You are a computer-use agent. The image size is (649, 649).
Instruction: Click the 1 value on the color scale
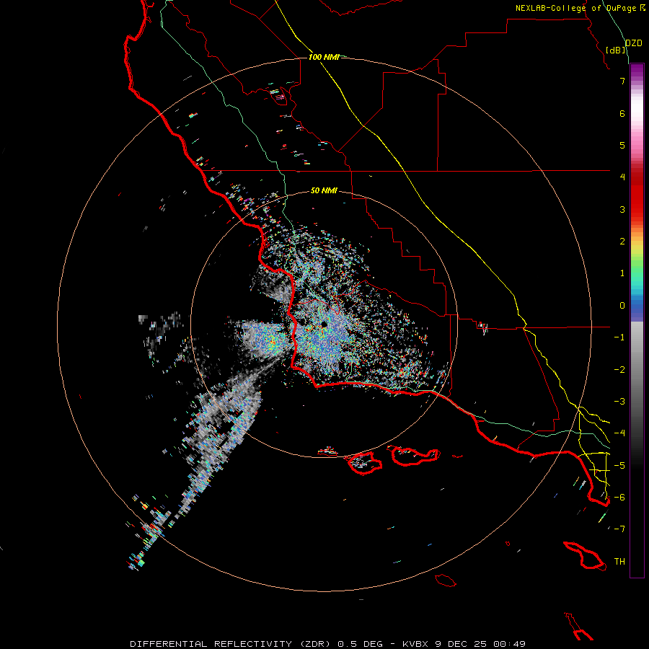622,273
